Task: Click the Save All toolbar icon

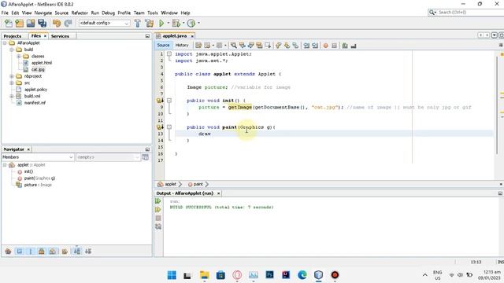Action: pyautogui.click(x=42, y=23)
